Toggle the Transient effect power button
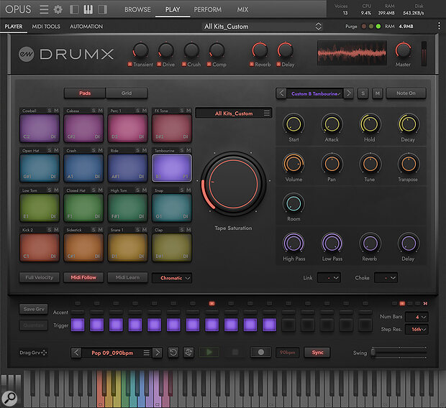This screenshot has width=446, height=408. tap(130, 64)
